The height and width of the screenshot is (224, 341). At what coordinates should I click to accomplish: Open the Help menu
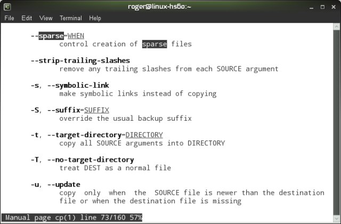pyautogui.click(x=95, y=18)
